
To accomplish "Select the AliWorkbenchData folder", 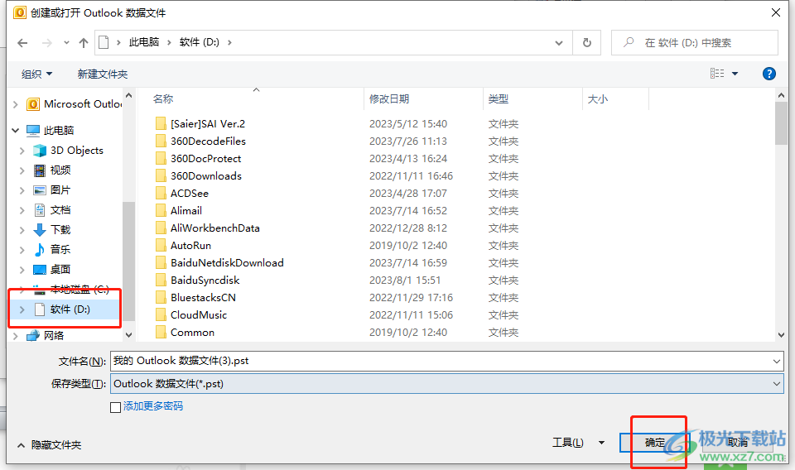I will tap(207, 228).
